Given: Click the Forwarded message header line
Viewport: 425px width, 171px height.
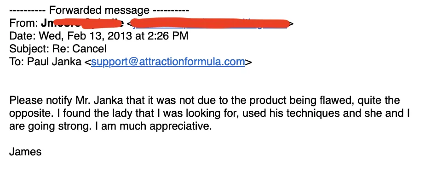Looking at the screenshot, I should [x=99, y=10].
